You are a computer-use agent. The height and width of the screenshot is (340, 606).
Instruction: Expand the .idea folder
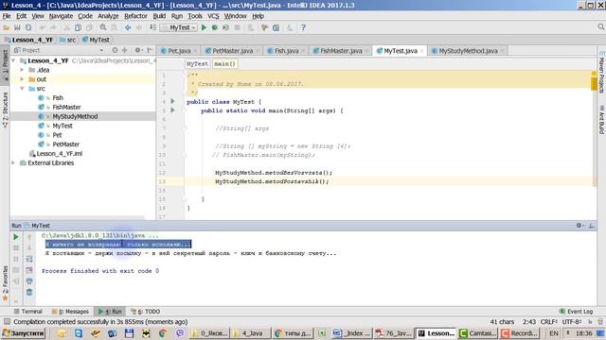point(22,70)
